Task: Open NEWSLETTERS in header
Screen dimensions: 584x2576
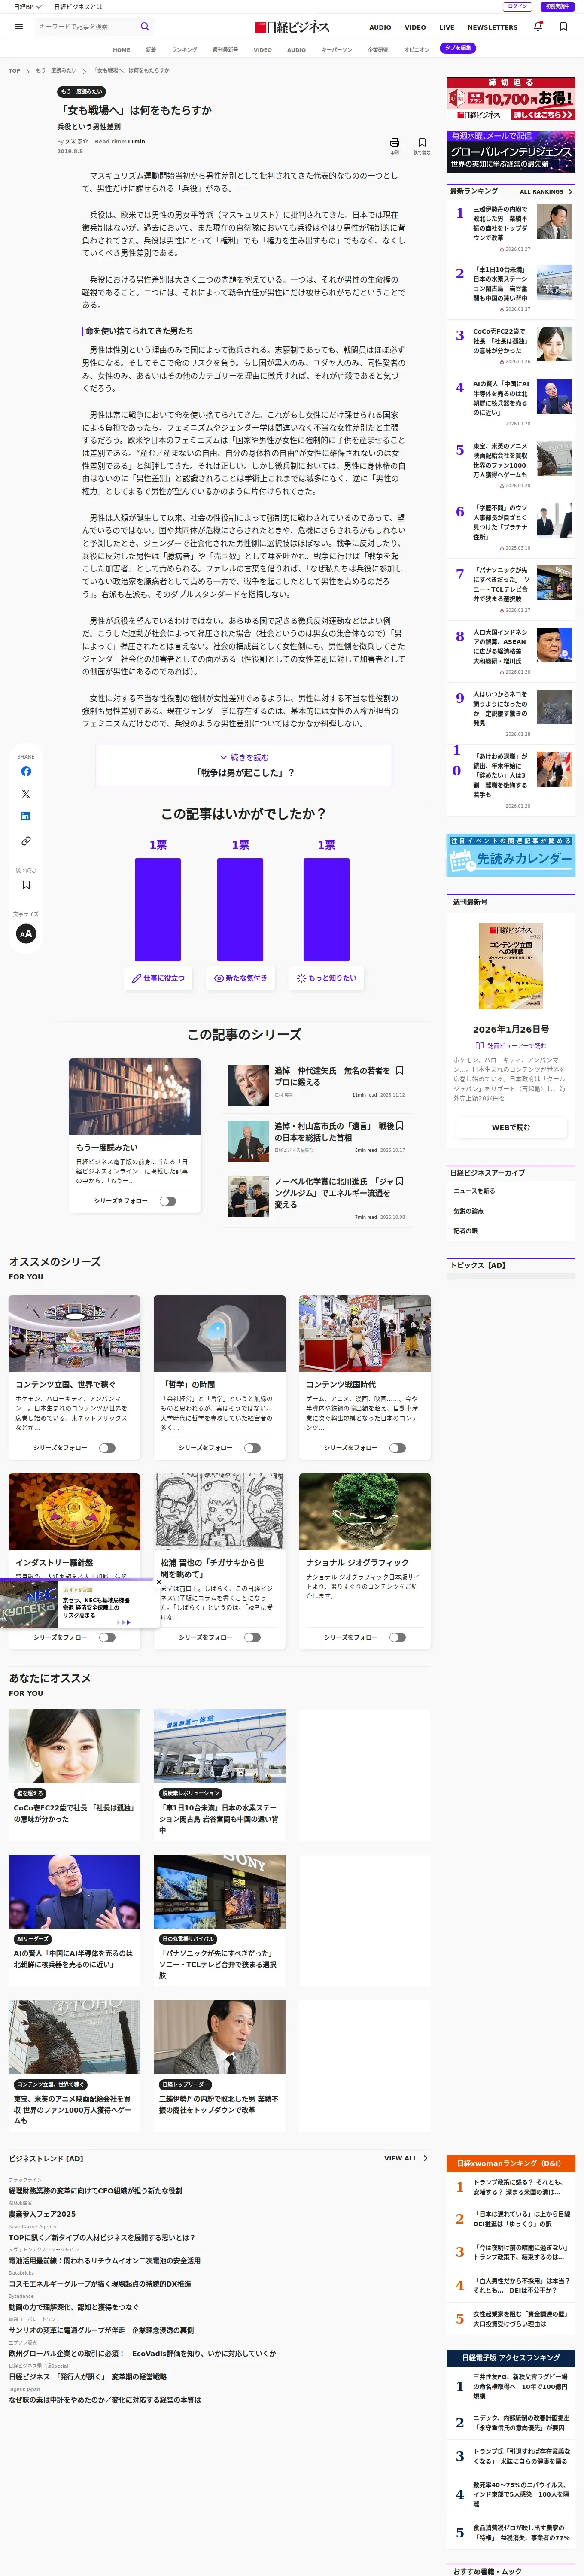Action: coord(493,27)
